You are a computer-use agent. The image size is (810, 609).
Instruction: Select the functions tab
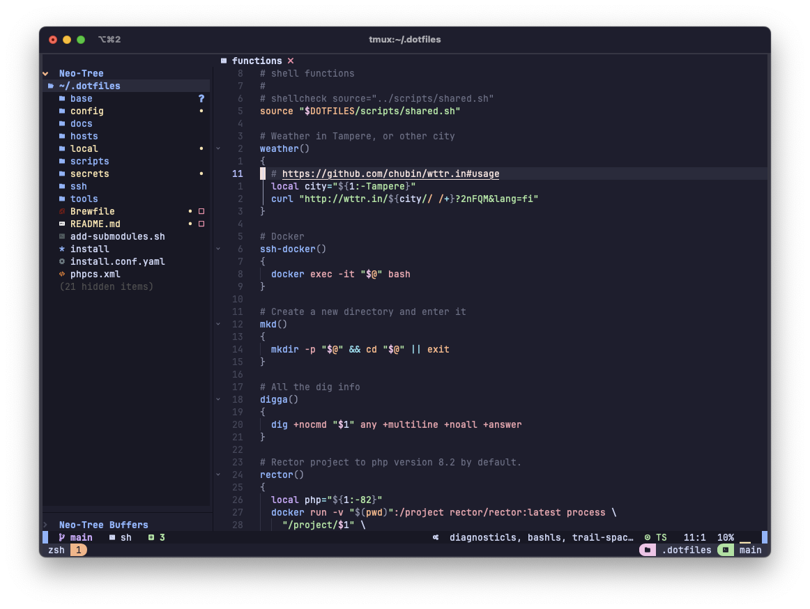pos(258,61)
